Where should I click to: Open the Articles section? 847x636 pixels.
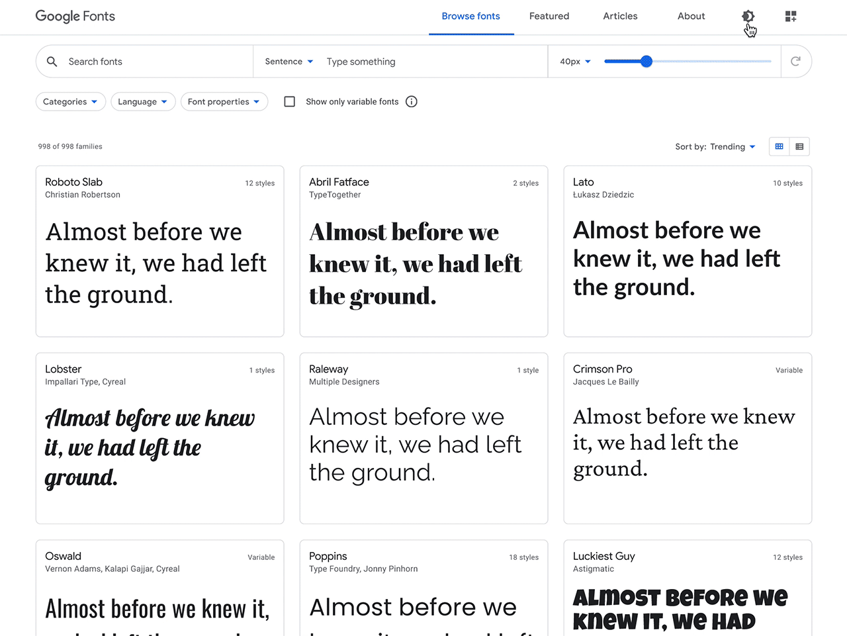coord(619,16)
